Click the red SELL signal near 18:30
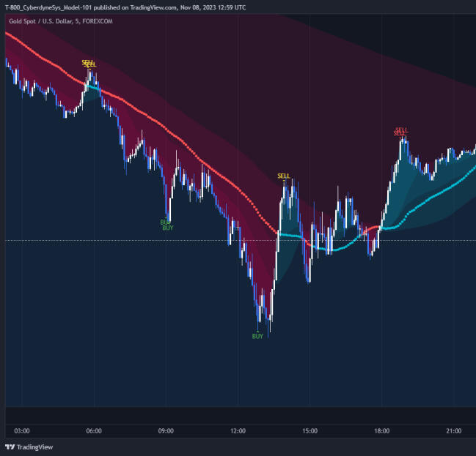This screenshot has height=456, width=476. coord(401,131)
